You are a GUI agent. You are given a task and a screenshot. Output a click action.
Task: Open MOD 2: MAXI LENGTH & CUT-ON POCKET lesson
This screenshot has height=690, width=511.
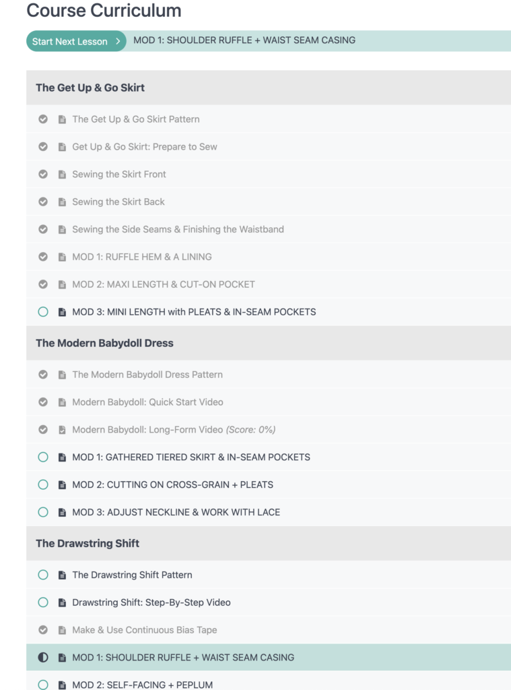[x=164, y=284]
